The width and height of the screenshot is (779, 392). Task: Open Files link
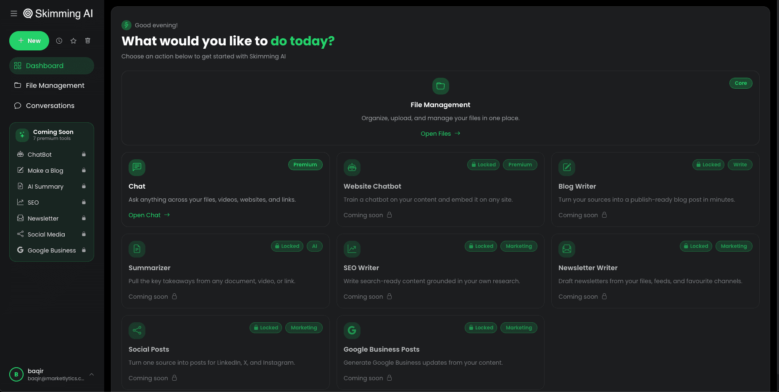click(440, 134)
